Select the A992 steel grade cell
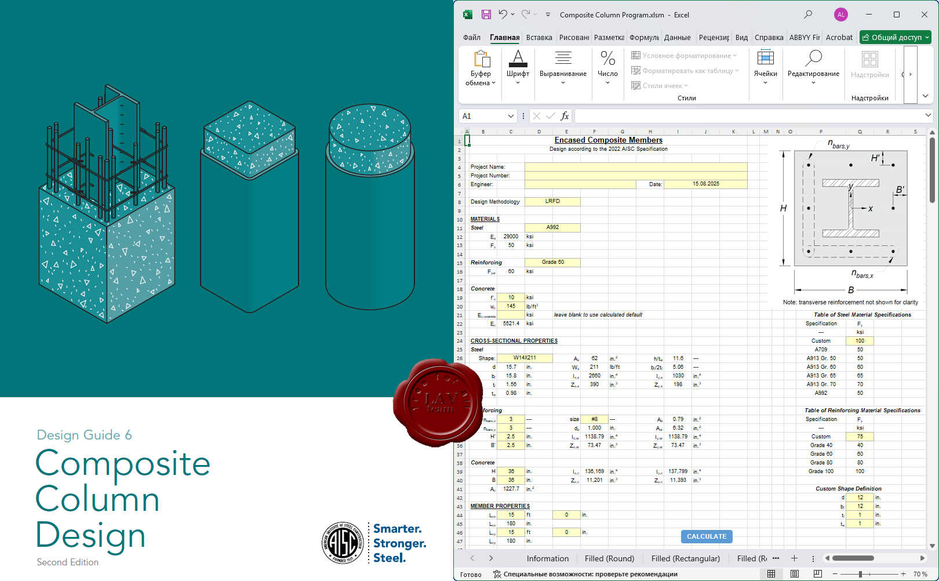939x581 pixels. (552, 228)
